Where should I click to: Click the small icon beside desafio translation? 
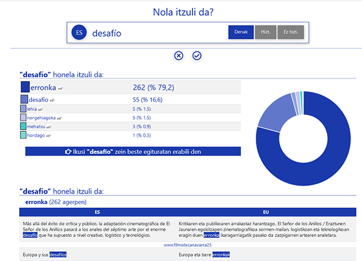coord(52,99)
